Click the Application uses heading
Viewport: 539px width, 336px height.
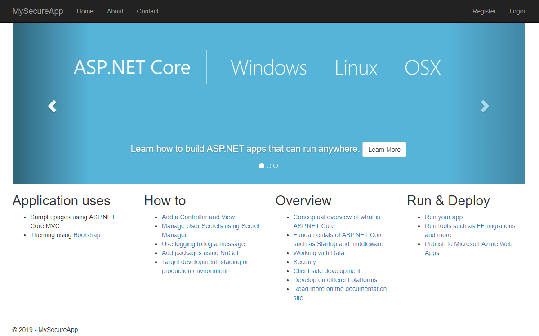[x=62, y=201]
